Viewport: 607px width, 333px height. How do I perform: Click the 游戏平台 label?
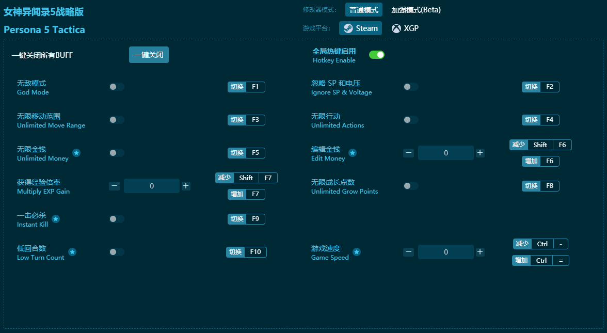[x=316, y=28]
